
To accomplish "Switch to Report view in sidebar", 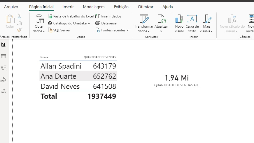I will [x=3, y=44].
